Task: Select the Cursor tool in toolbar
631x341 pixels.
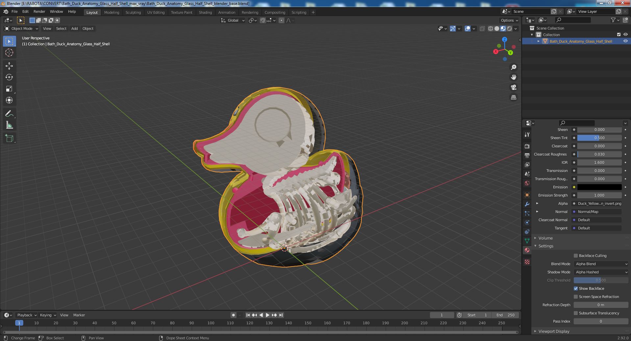Action: (9, 53)
